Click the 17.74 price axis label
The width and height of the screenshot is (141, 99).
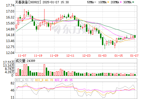10,5
